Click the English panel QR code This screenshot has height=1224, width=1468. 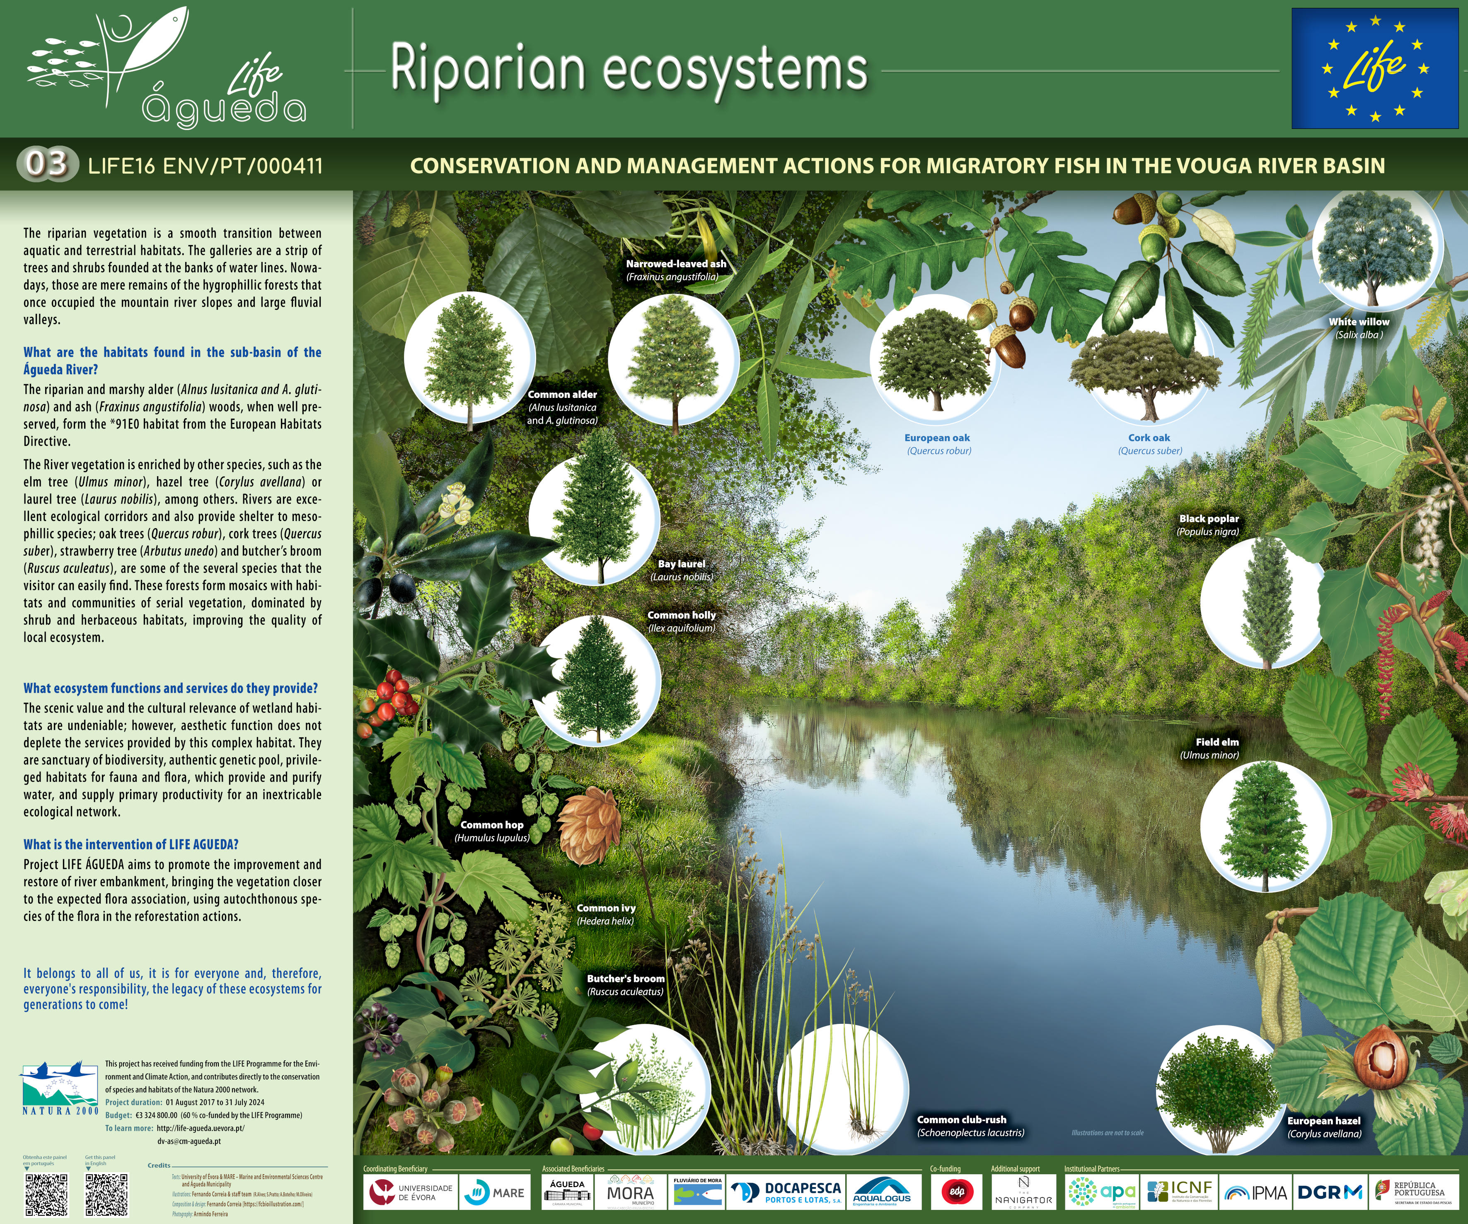pyautogui.click(x=107, y=1195)
